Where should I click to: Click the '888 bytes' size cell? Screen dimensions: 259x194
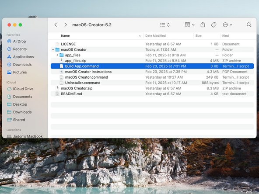point(210,83)
